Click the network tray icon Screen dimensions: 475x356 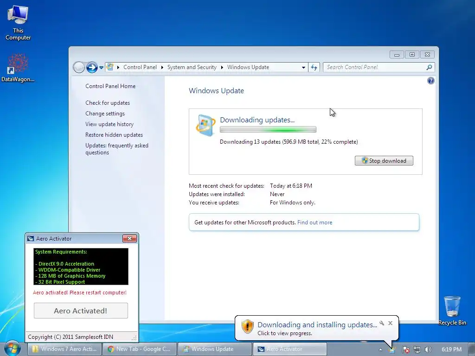coord(417,350)
